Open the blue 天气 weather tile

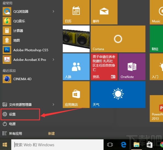(118, 95)
